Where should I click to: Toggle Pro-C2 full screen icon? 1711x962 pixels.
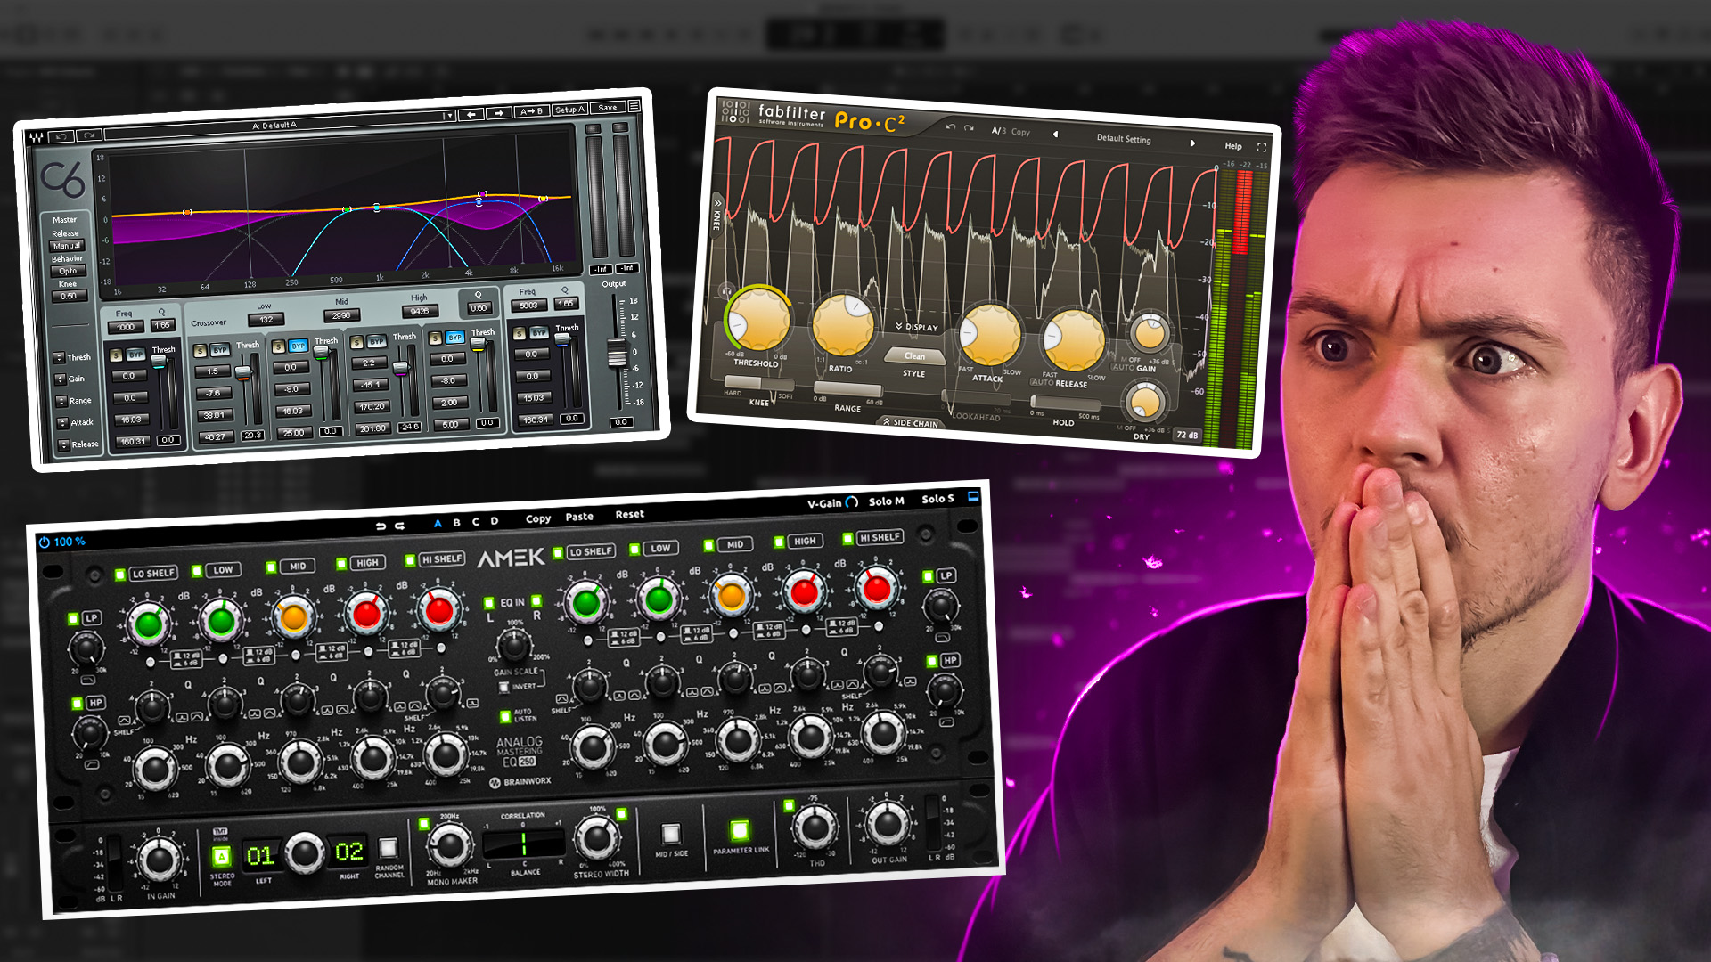coord(1262,147)
